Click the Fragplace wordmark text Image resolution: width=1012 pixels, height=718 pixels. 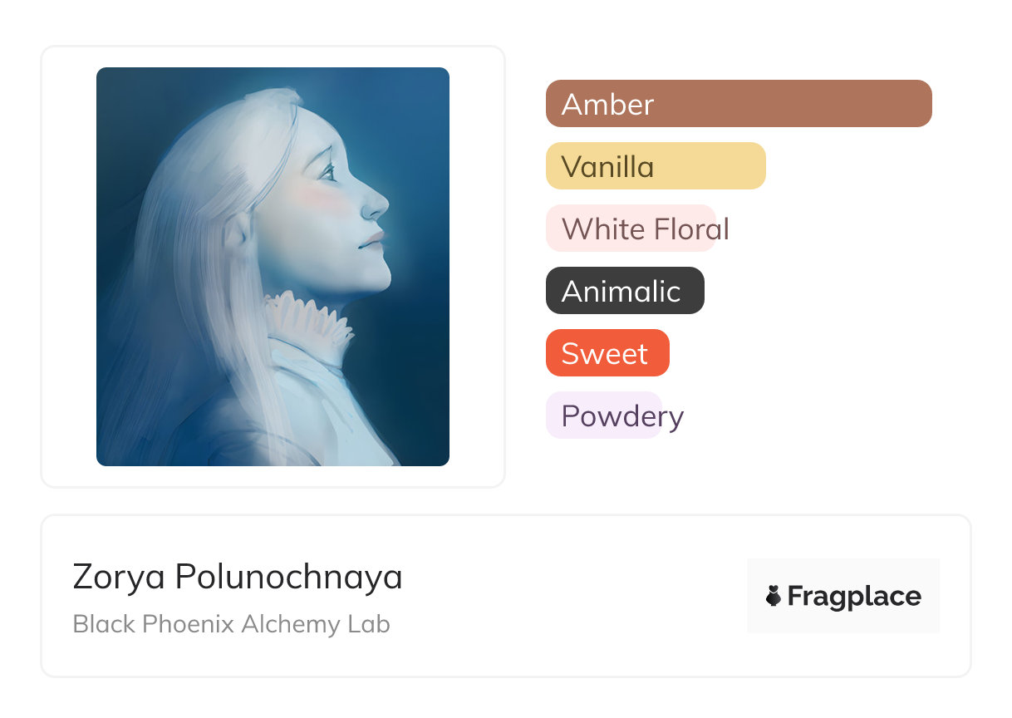coord(854,596)
